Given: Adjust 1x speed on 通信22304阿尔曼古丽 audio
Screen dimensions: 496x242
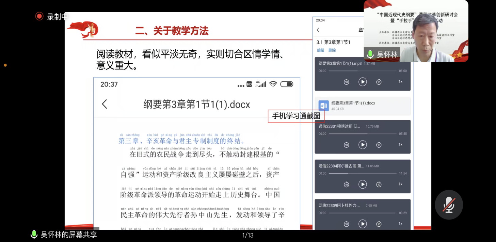Looking at the screenshot, I should tap(400, 184).
